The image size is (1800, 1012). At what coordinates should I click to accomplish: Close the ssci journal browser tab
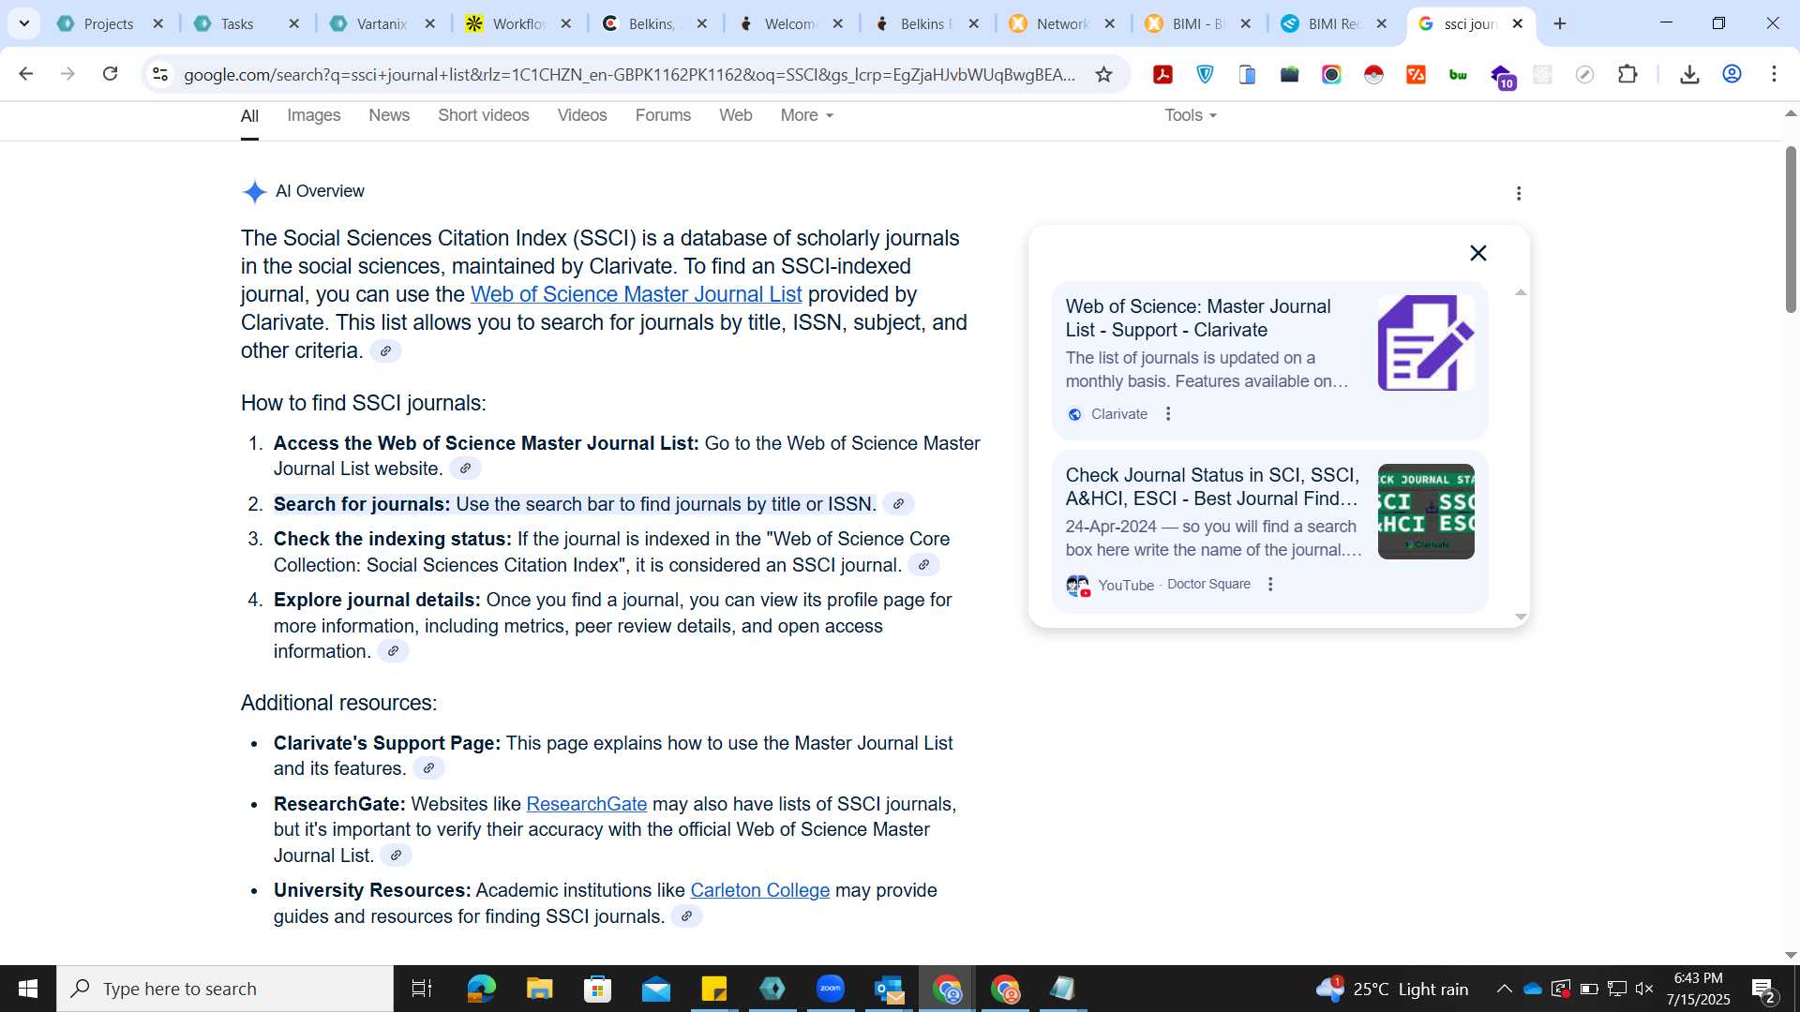click(1518, 23)
